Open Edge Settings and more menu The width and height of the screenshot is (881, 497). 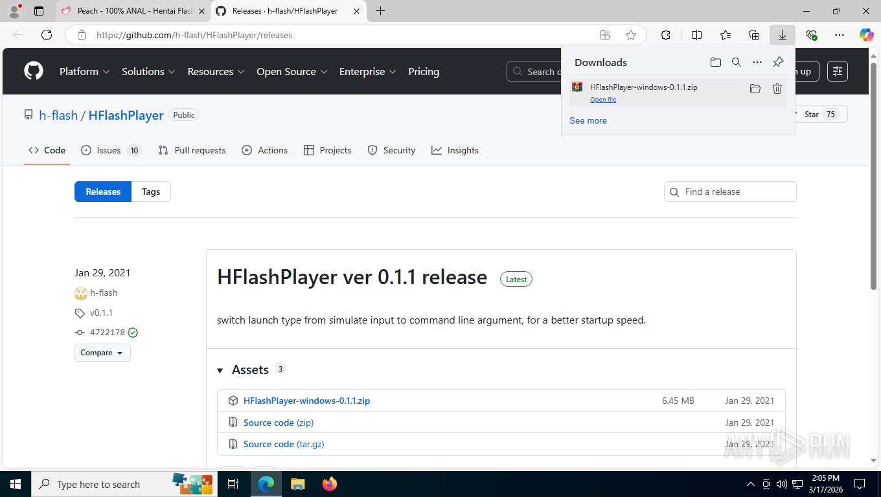coord(840,35)
